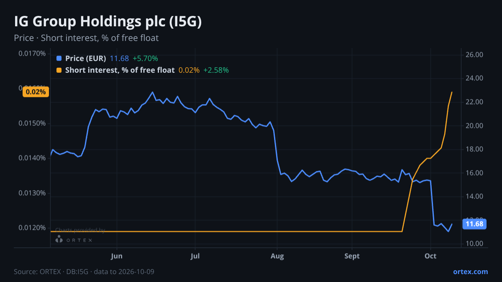Select the Jul label on the time axis
Image resolution: width=502 pixels, height=282 pixels.
click(195, 256)
